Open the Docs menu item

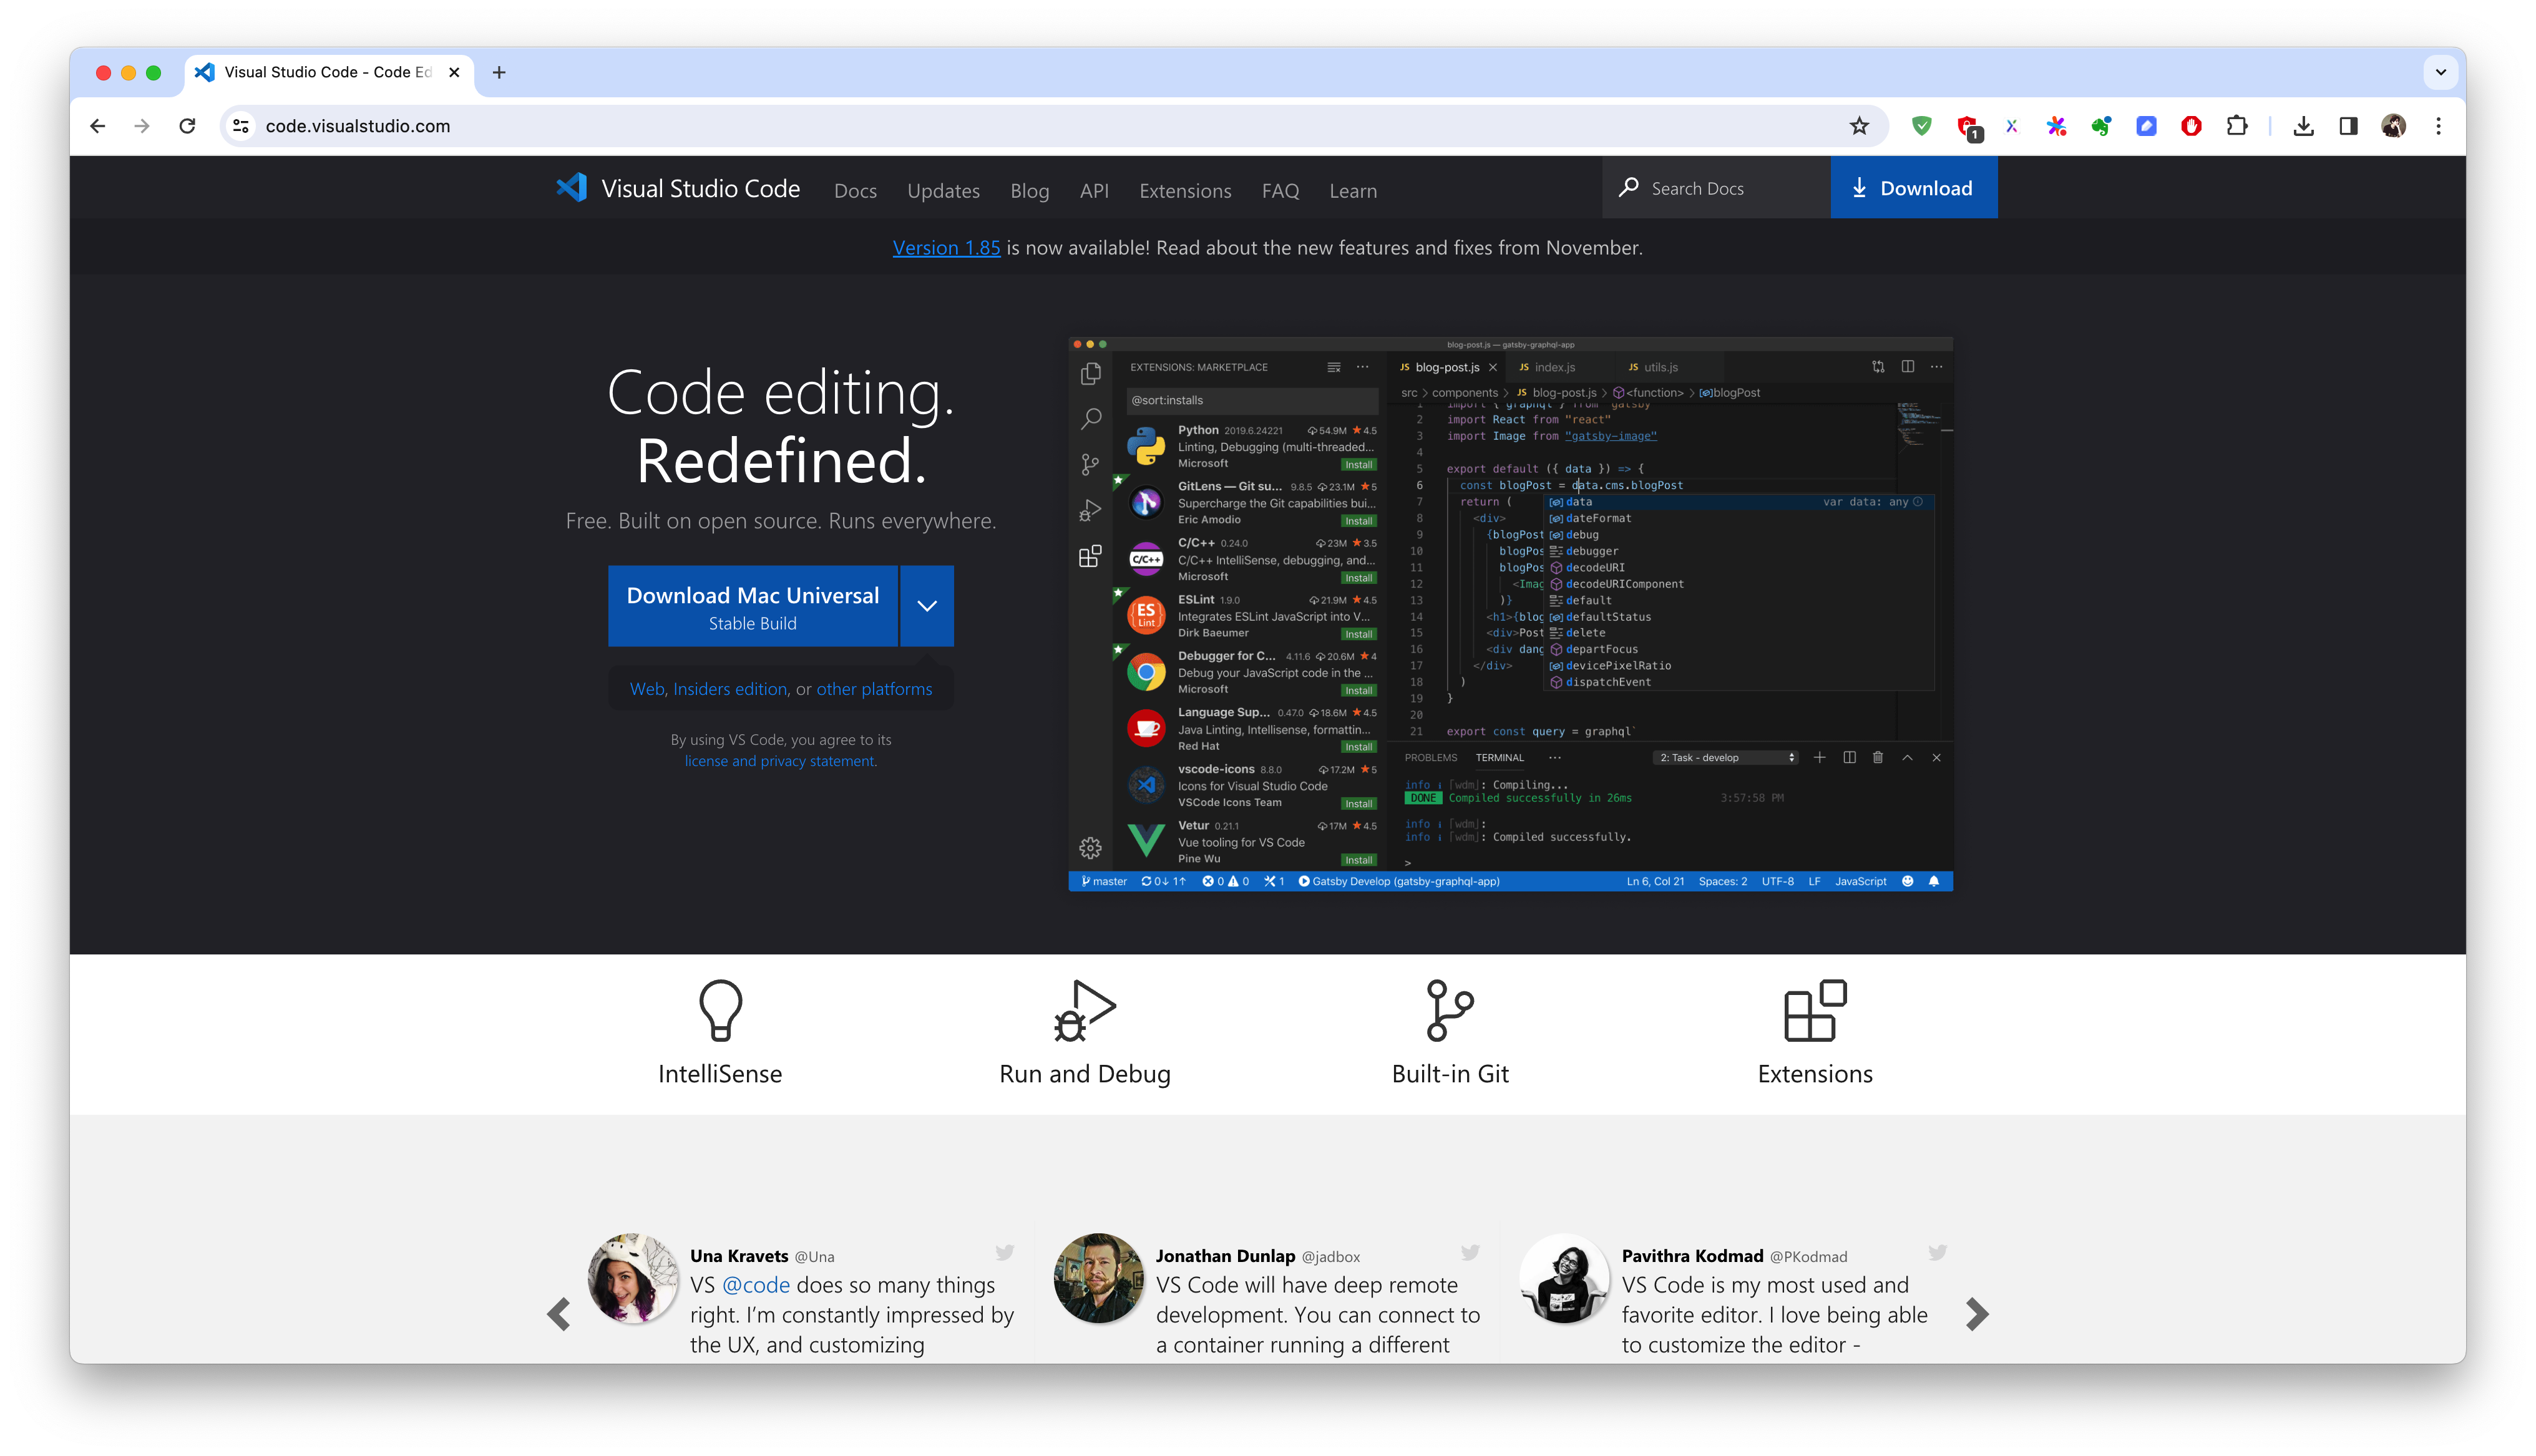855,190
